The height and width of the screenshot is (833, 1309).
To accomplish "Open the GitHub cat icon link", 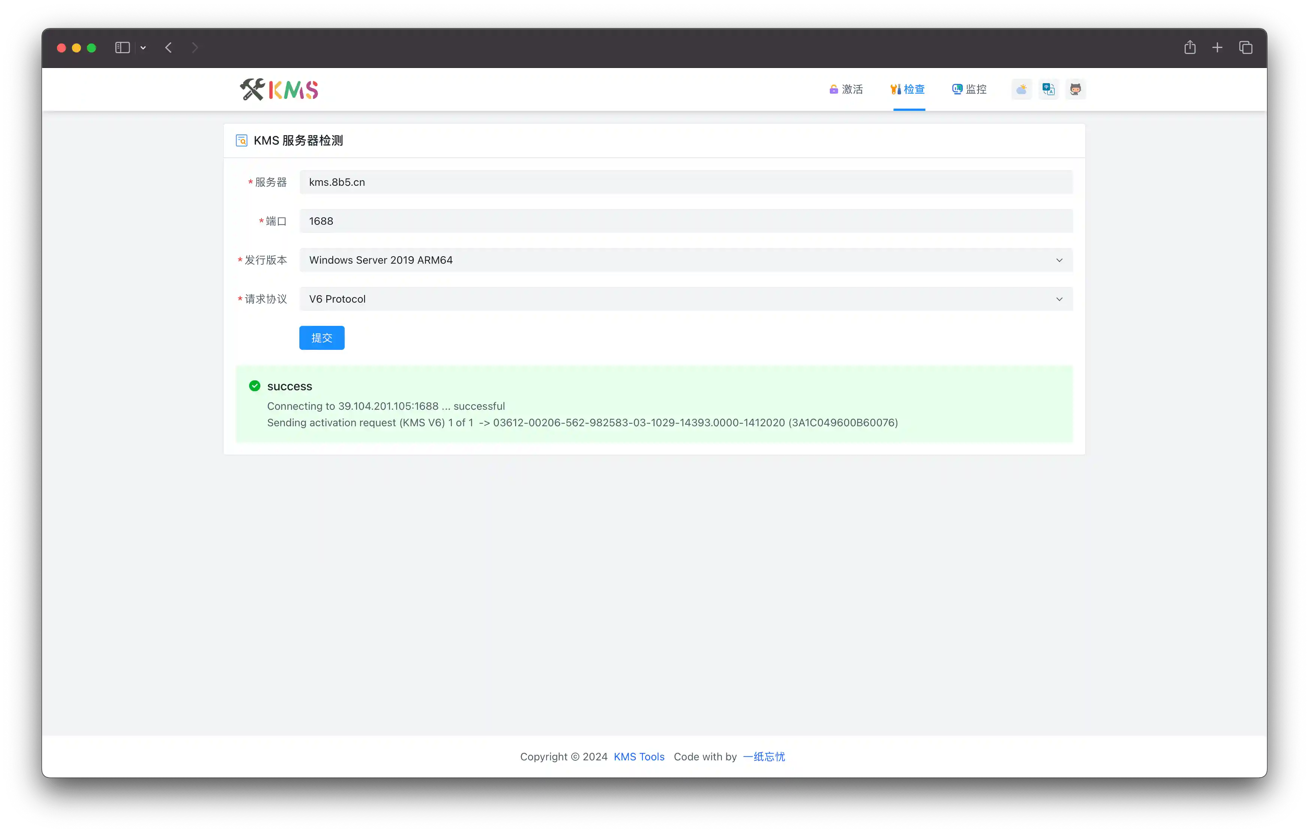I will (x=1075, y=89).
